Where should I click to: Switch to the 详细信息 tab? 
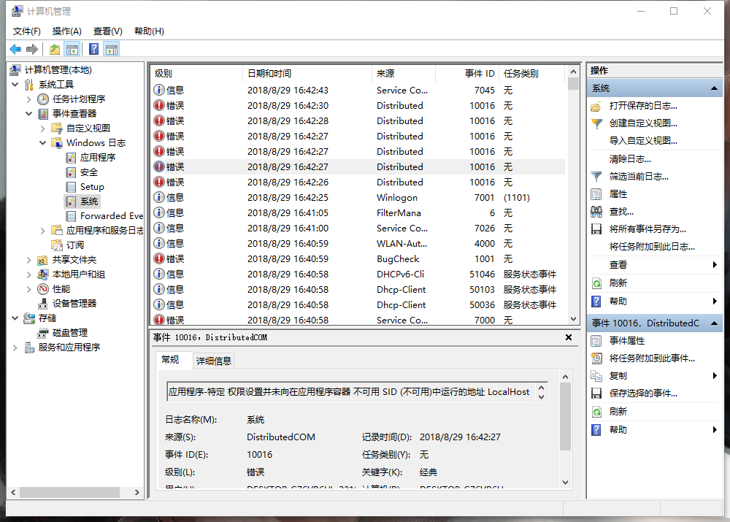[x=214, y=361]
